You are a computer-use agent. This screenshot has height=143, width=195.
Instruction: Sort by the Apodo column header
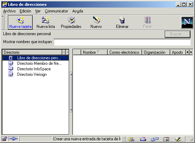click(178, 52)
